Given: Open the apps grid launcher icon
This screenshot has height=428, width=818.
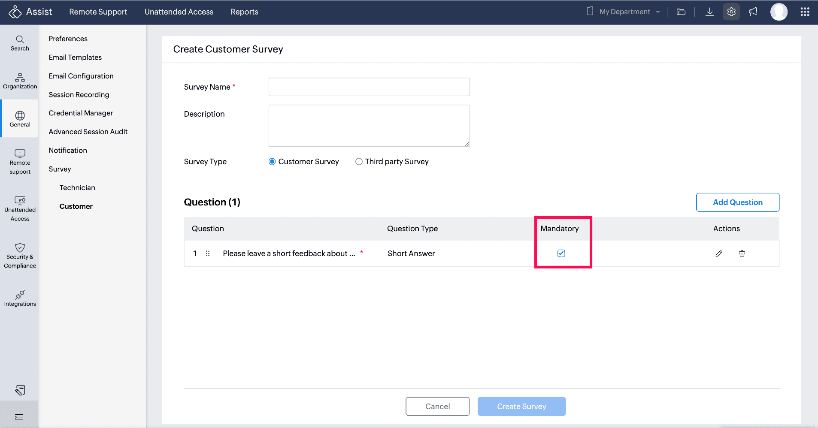Looking at the screenshot, I should [805, 12].
